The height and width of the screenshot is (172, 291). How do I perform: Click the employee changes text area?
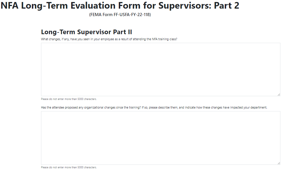pyautogui.click(x=160, y=69)
